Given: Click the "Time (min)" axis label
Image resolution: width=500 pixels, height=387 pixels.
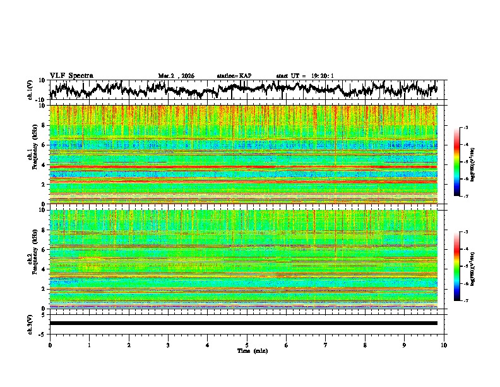Looking at the screenshot, I should [x=253, y=351].
